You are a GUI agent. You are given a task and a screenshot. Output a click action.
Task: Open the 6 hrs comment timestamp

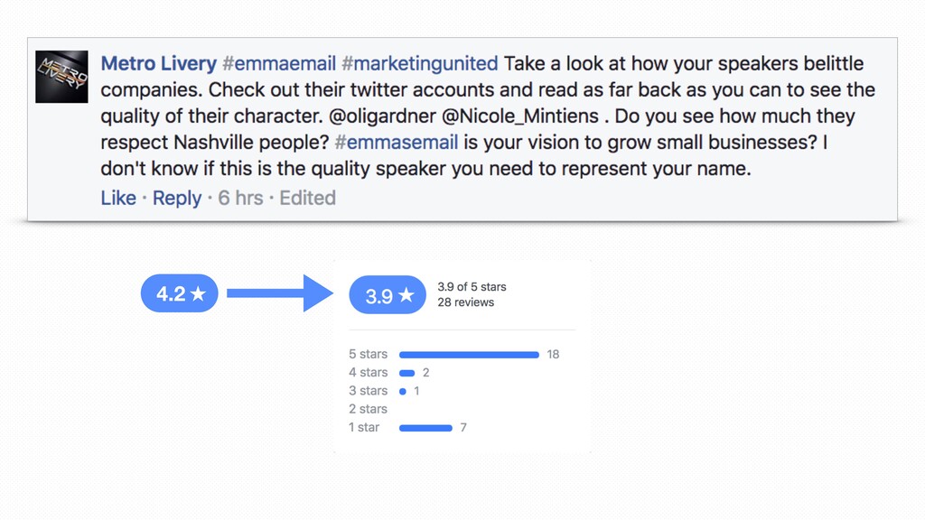(240, 198)
